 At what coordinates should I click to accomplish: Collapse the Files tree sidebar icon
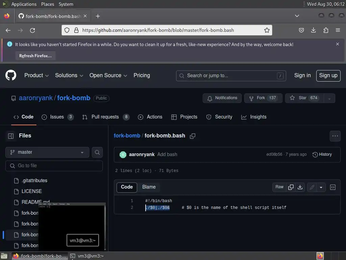coord(11,136)
